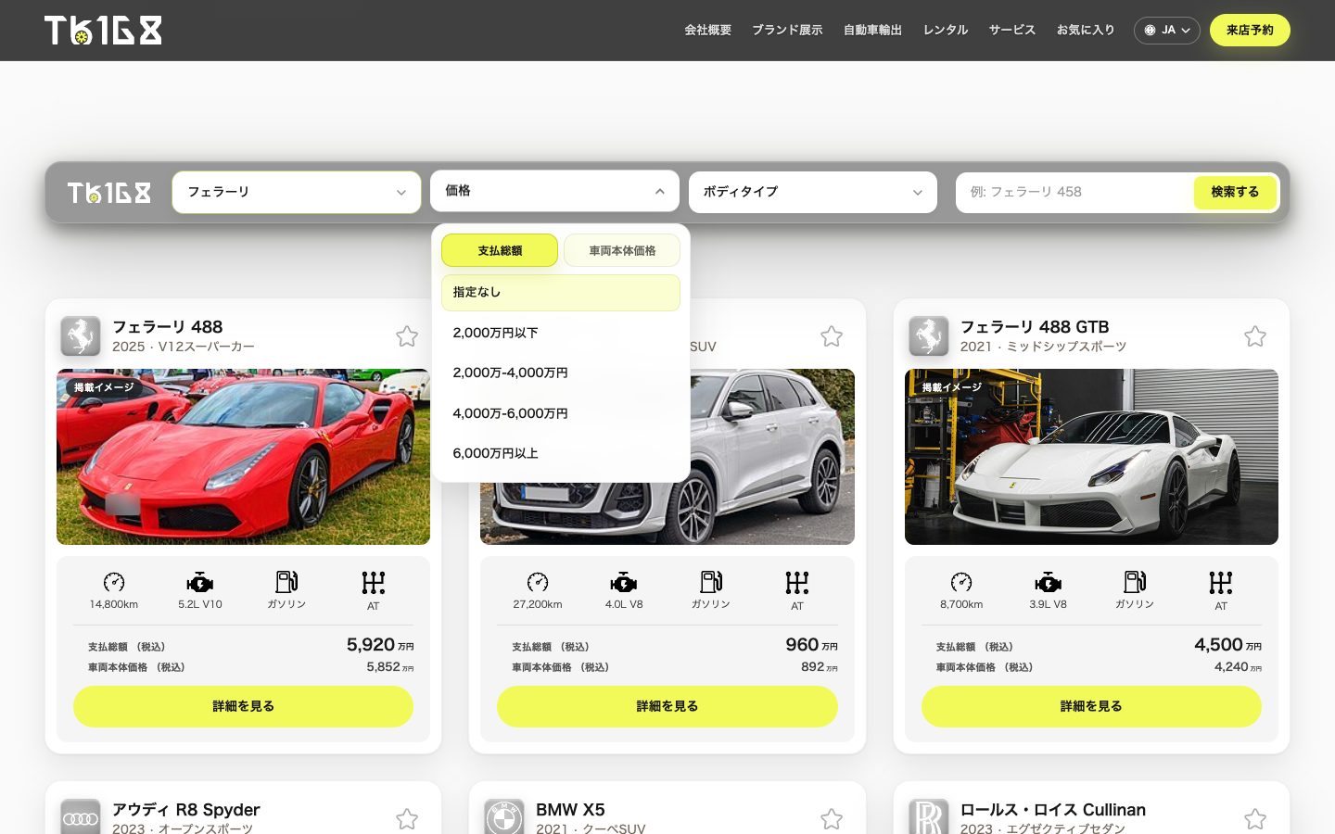Open the レンタル nav link

(946, 31)
